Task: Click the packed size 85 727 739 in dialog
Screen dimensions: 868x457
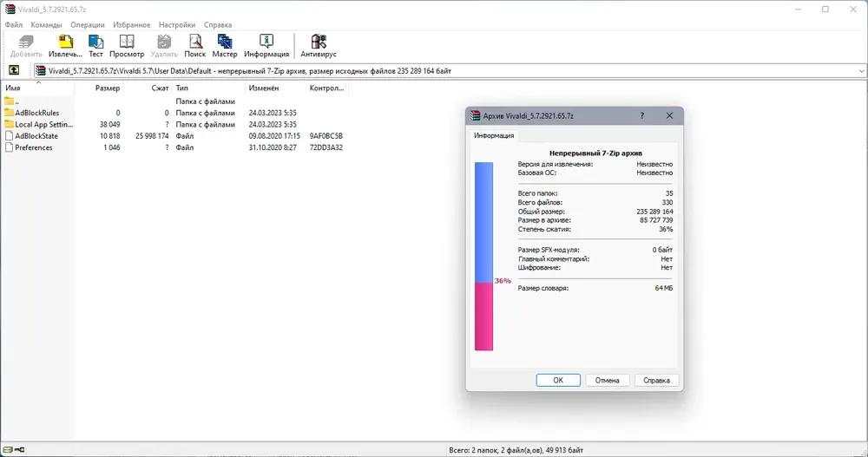Action: (656, 220)
